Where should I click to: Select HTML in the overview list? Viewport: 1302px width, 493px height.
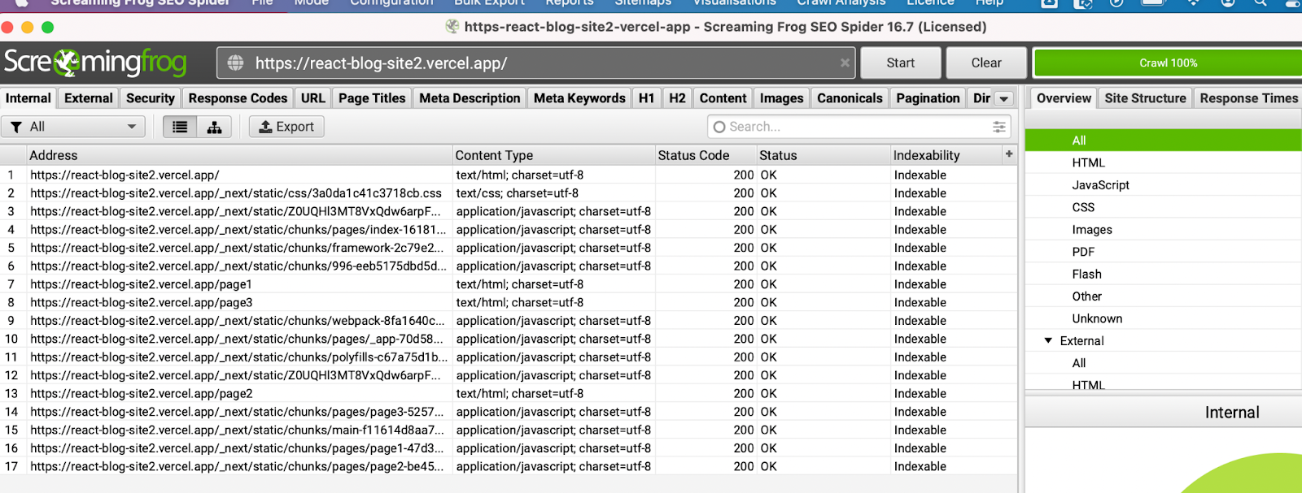pyautogui.click(x=1164, y=162)
